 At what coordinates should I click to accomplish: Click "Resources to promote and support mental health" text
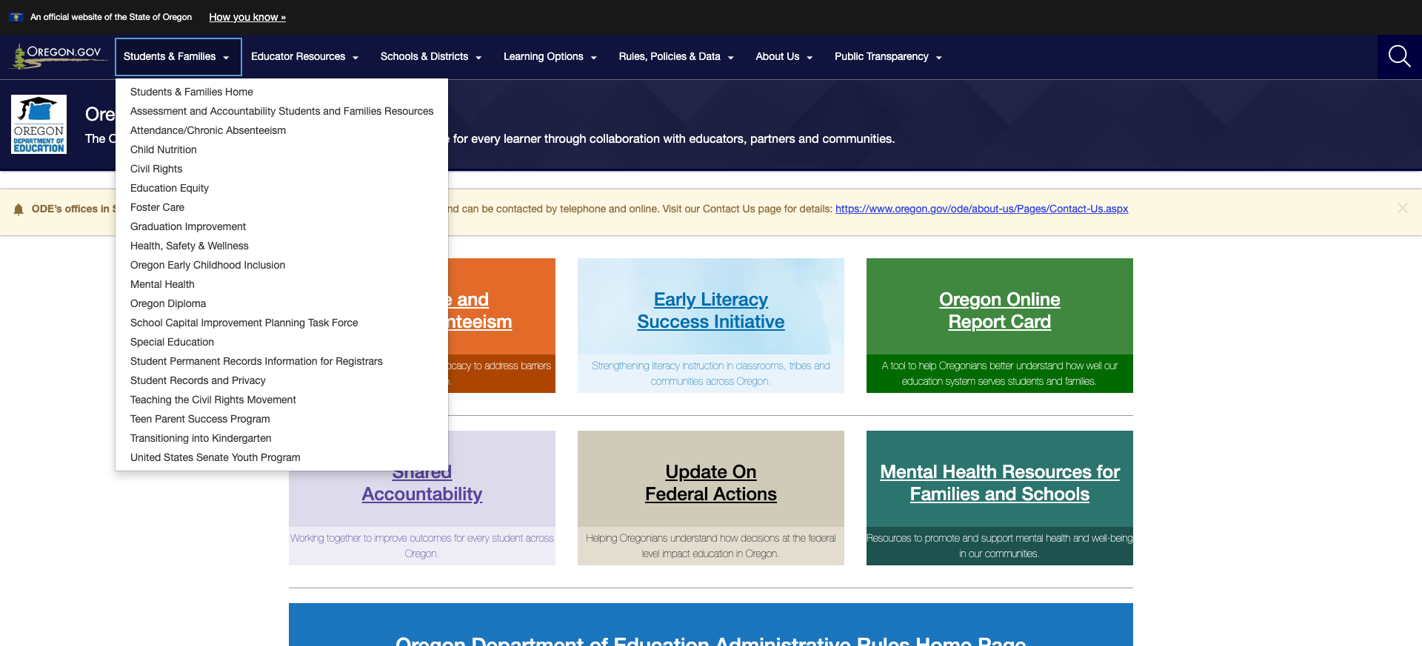pos(1000,546)
